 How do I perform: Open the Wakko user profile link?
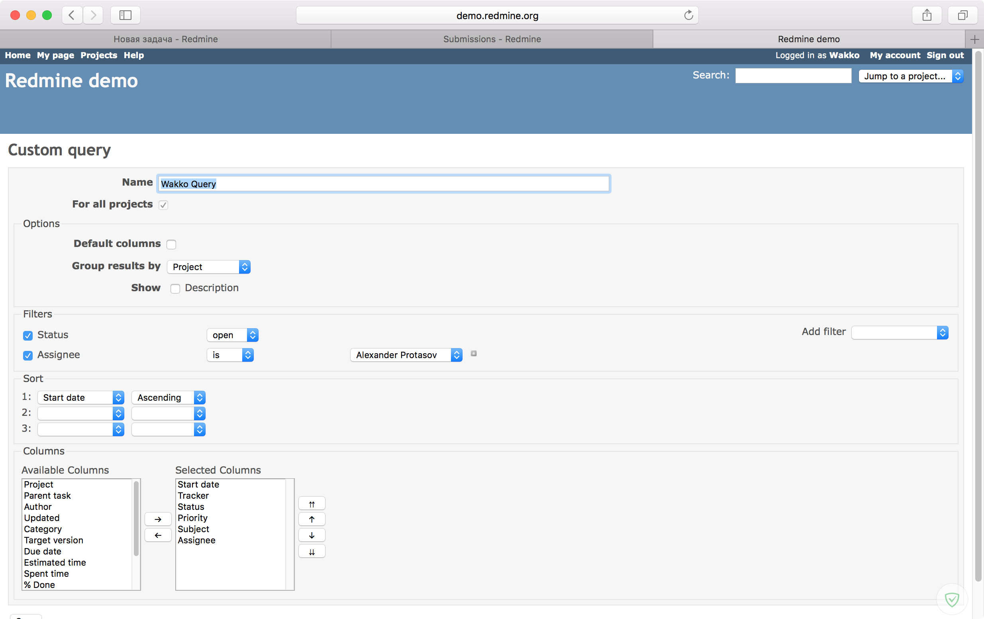click(844, 55)
